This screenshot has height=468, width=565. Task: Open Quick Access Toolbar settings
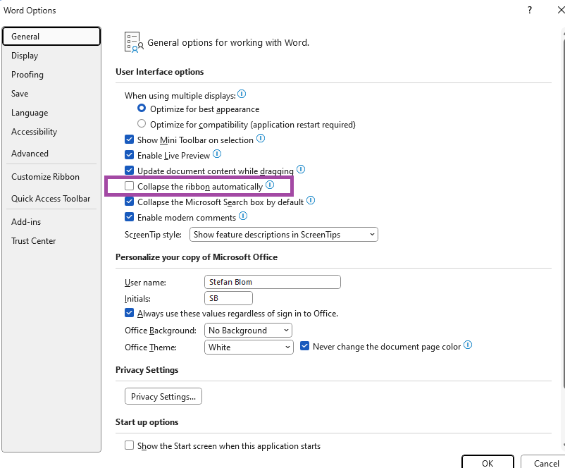pyautogui.click(x=51, y=199)
